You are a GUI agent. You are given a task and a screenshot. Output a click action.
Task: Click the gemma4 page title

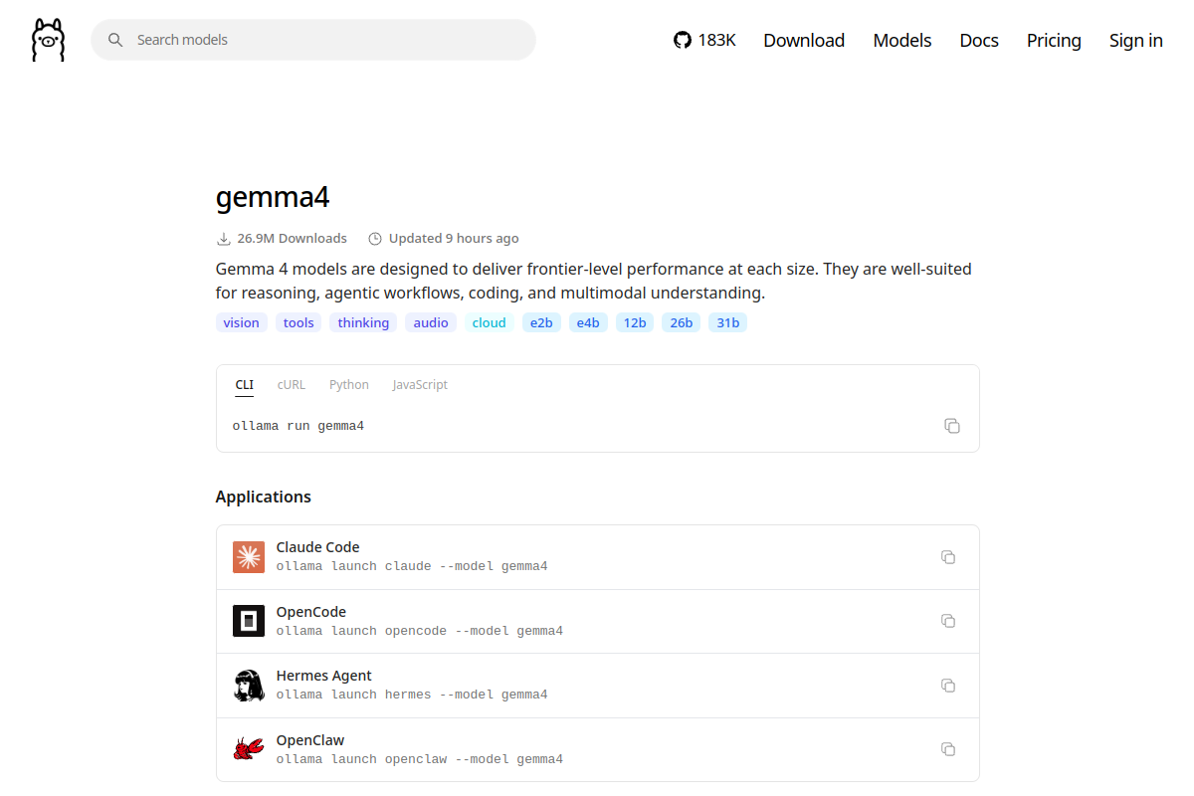[x=273, y=197]
